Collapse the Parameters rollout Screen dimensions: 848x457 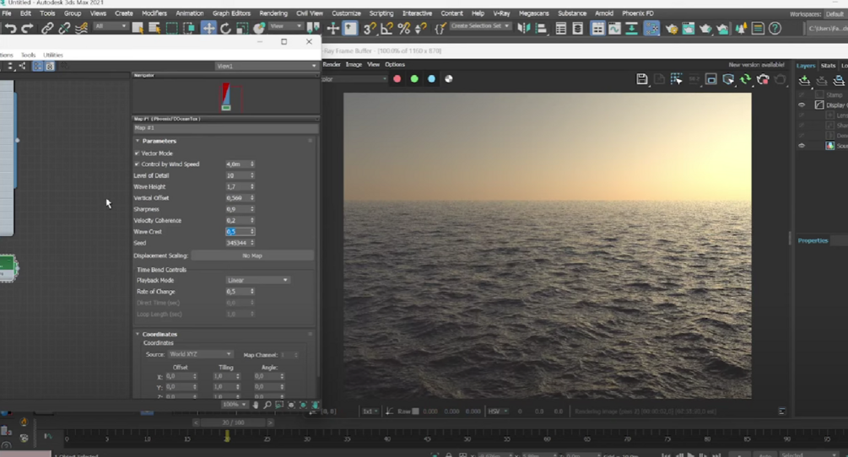coord(159,141)
